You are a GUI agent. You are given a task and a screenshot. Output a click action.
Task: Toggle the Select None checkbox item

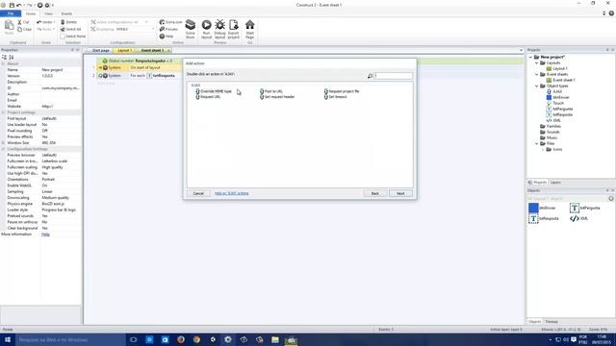point(73,37)
